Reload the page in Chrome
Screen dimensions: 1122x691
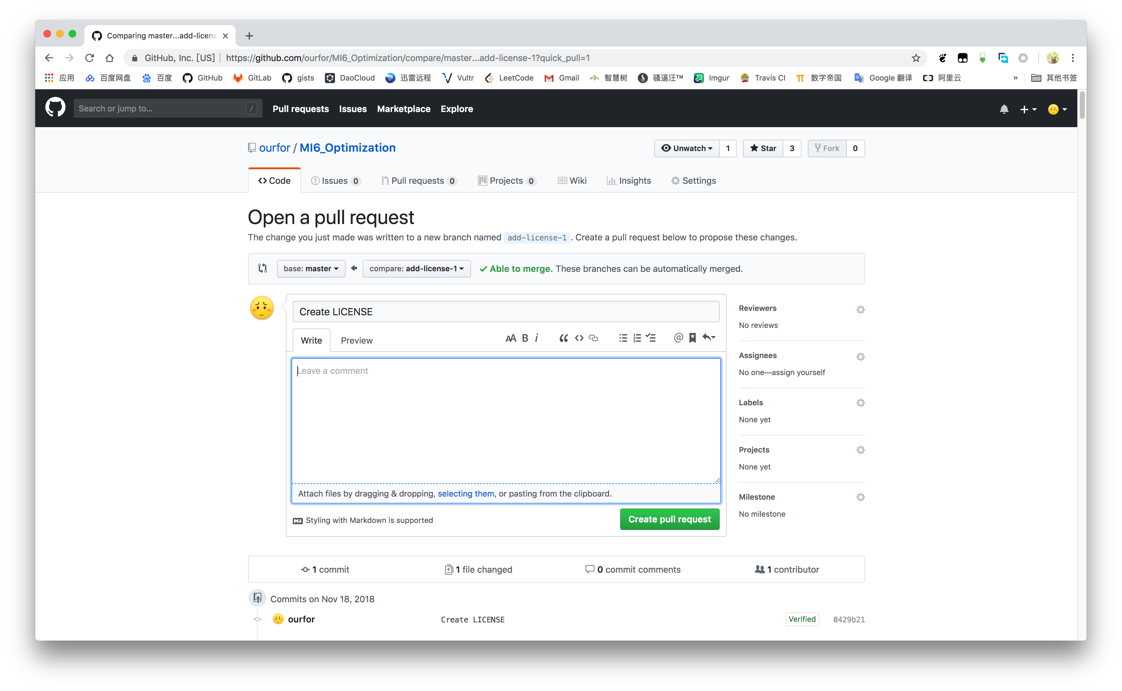(90, 58)
